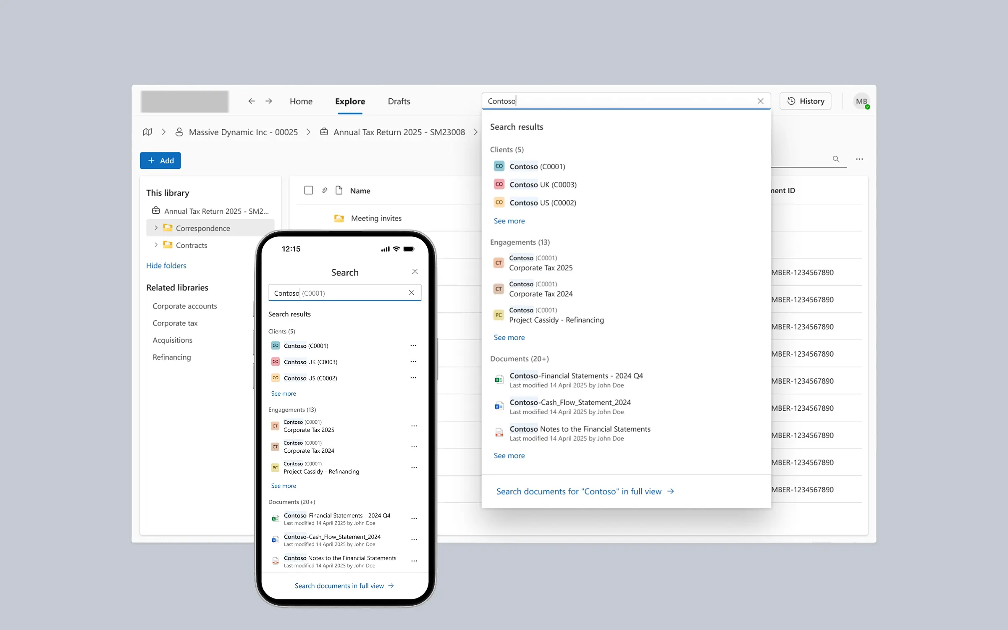Open the Home tab
Viewport: 1008px width, 630px height.
[x=301, y=101]
